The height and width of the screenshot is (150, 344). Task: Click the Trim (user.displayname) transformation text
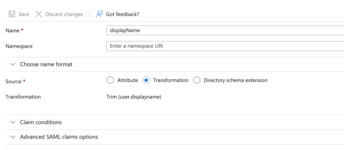pos(134,97)
